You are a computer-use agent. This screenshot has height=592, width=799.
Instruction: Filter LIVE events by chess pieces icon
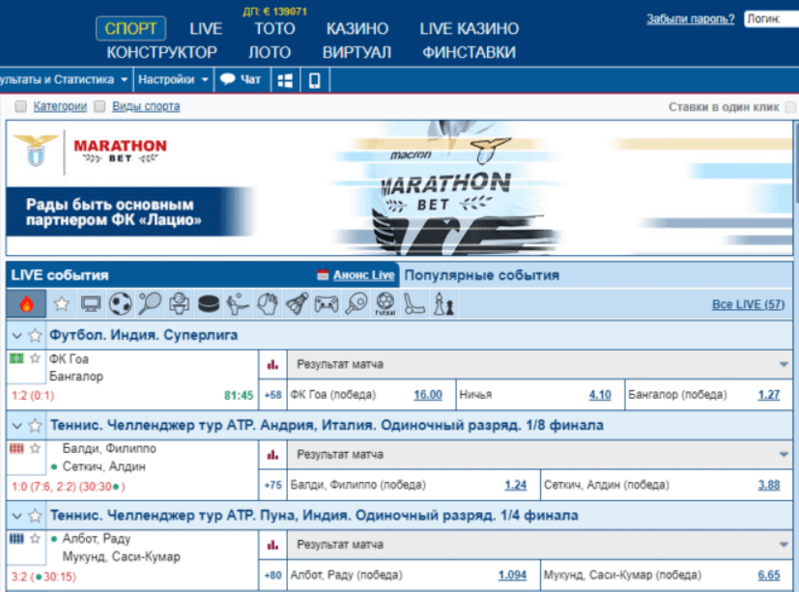click(443, 304)
